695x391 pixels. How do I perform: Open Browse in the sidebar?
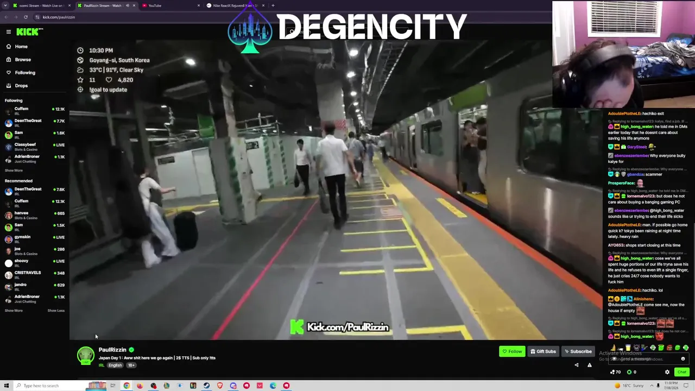click(x=23, y=60)
